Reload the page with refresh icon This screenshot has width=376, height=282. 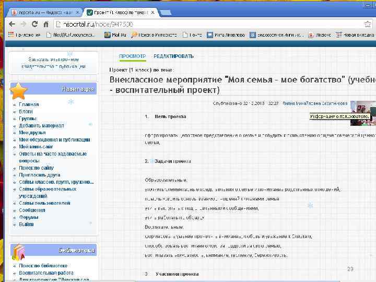pos(35,24)
